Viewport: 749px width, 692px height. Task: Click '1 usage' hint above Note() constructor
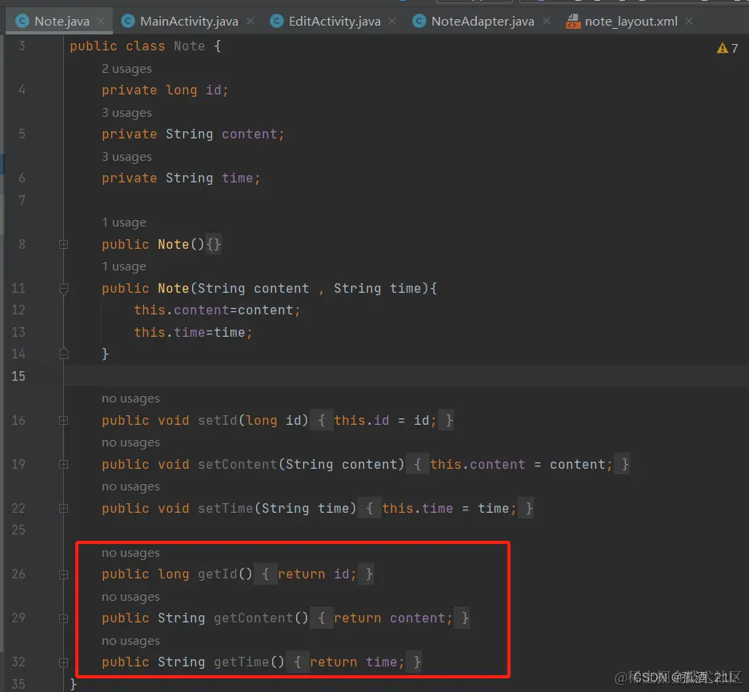click(124, 222)
